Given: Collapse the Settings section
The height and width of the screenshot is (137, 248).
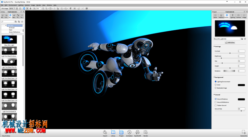Looking at the screenshot, I should click(214, 47).
